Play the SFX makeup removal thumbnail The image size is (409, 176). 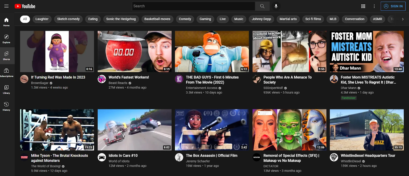pos(289,130)
